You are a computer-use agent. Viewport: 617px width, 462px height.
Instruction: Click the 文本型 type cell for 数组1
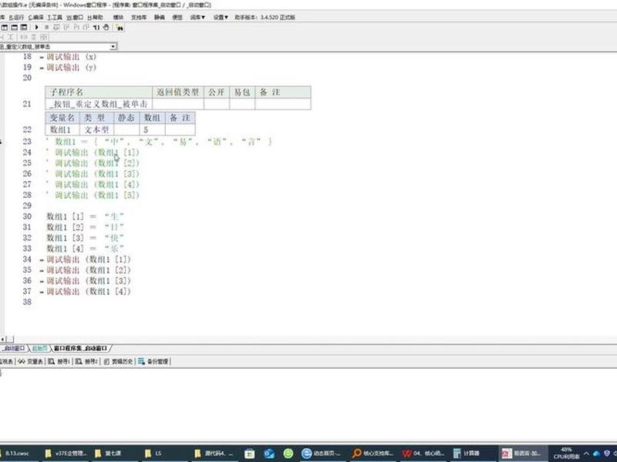click(97, 129)
